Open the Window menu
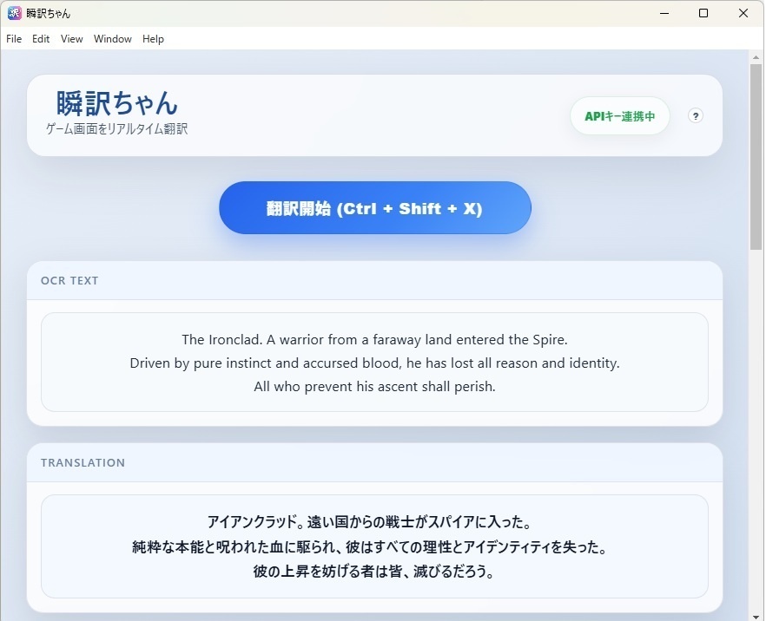The height and width of the screenshot is (621, 766). point(112,39)
